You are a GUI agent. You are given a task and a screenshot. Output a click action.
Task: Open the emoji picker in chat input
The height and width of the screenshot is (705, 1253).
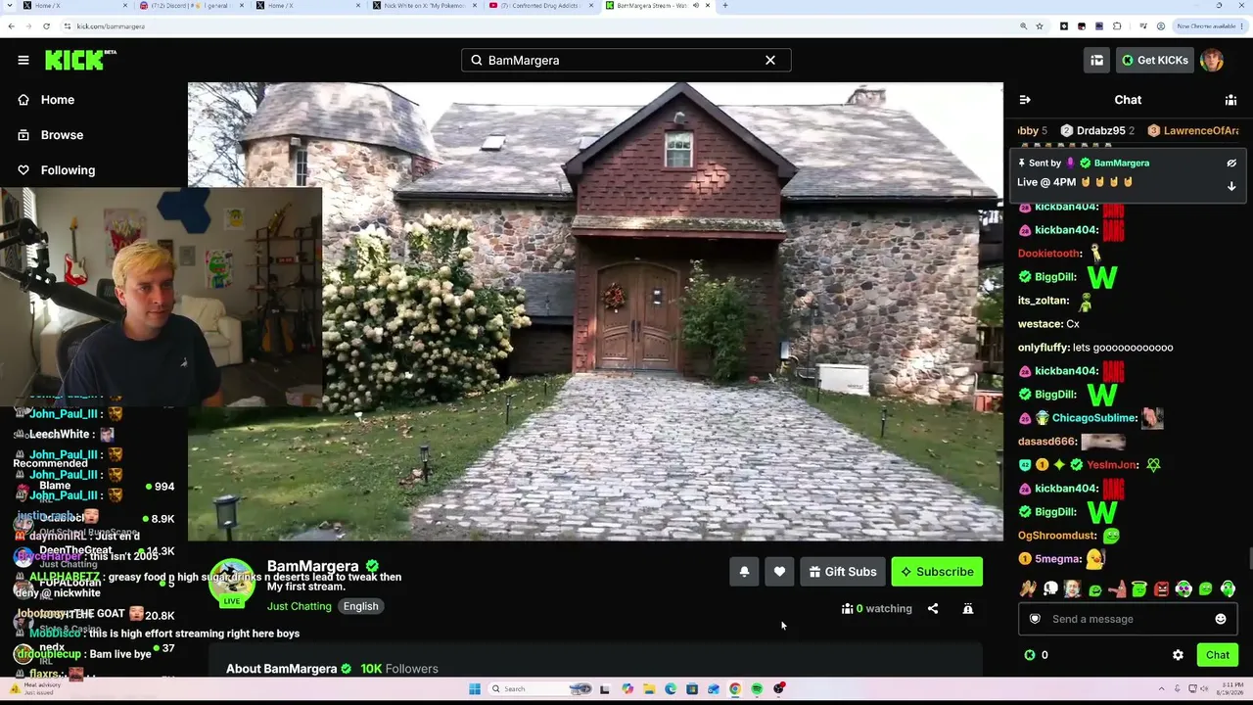click(x=1221, y=619)
